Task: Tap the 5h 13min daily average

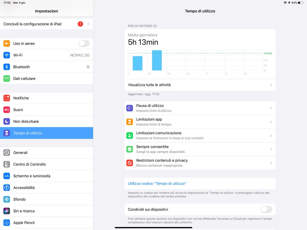Action: (x=143, y=42)
